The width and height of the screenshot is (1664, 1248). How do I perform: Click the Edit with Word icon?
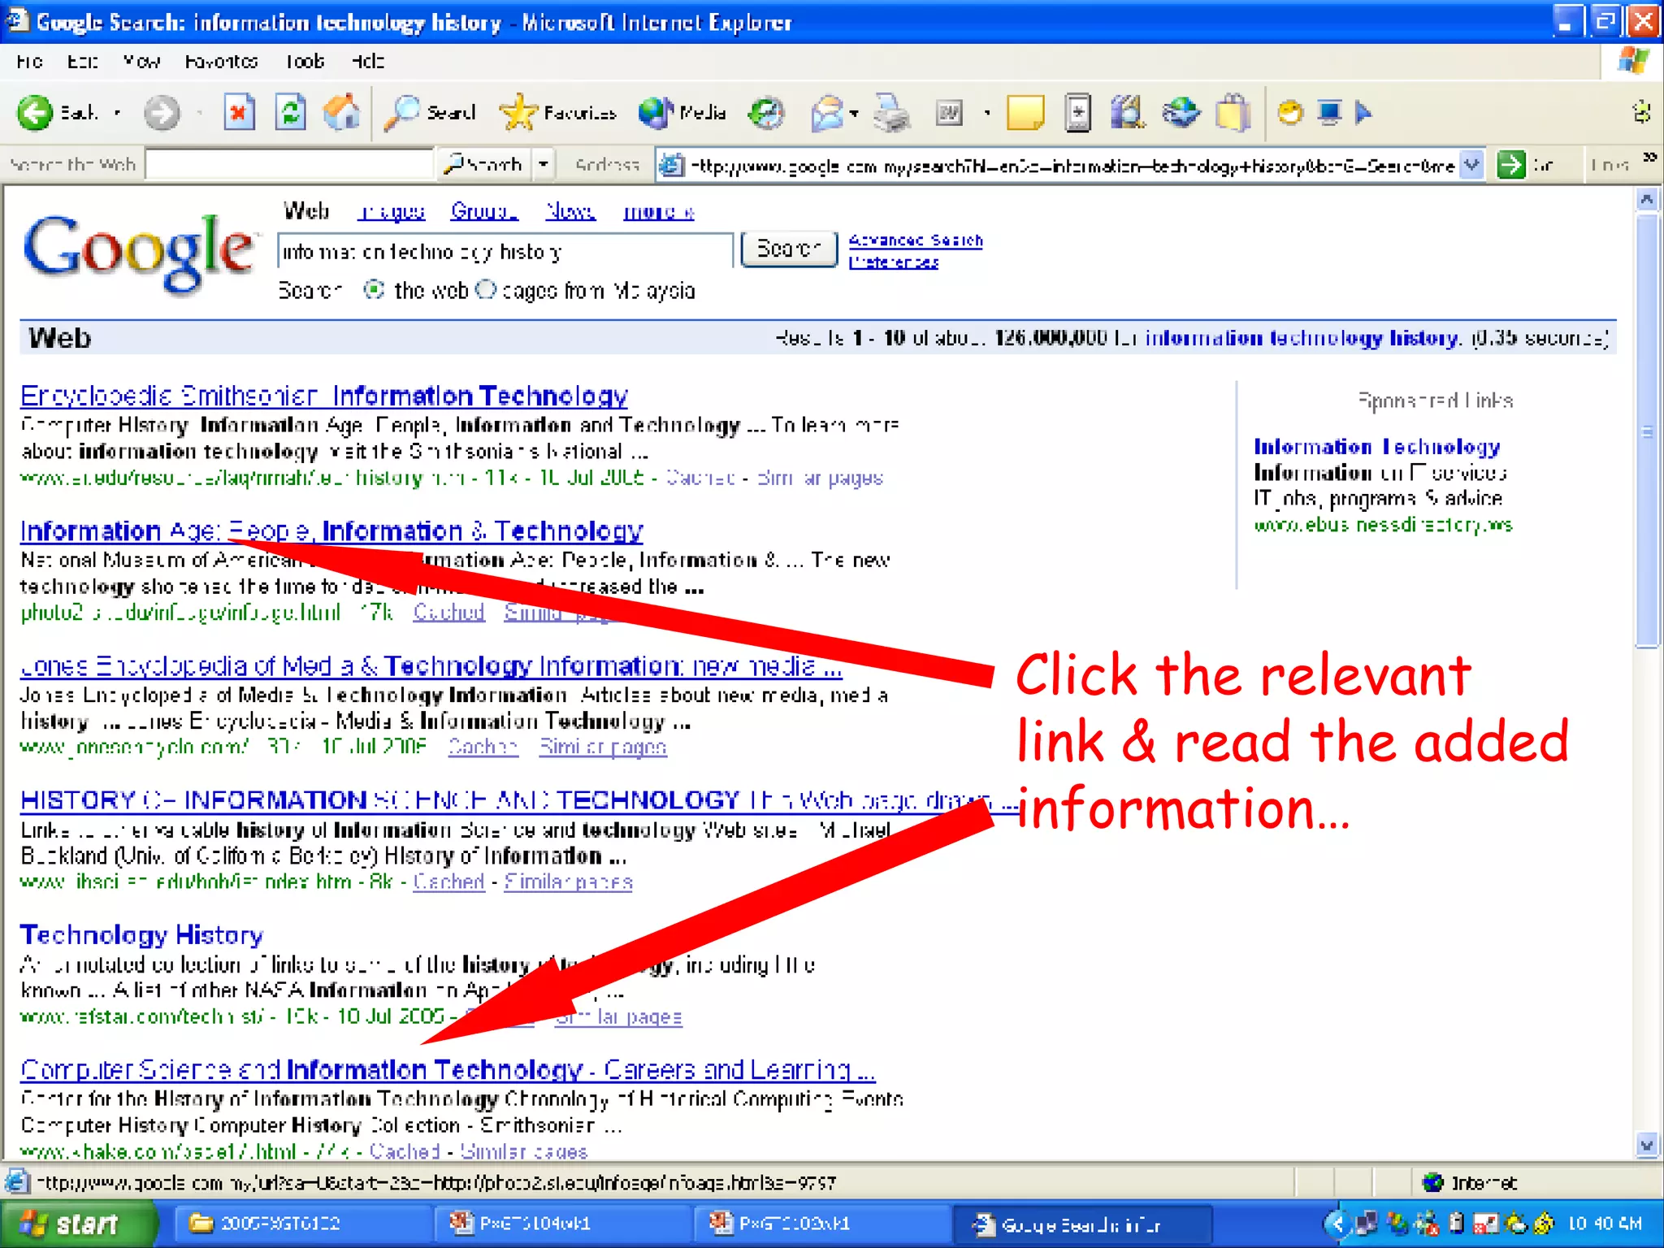click(949, 113)
